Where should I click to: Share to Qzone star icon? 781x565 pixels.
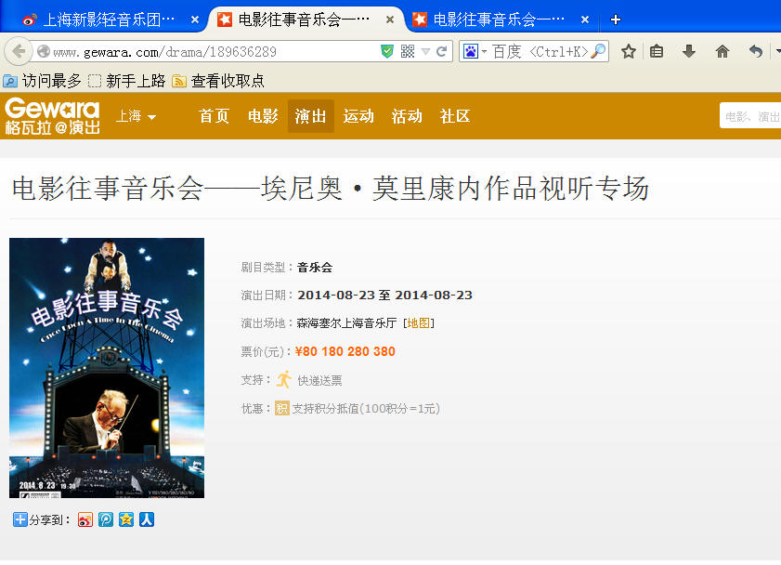point(126,519)
